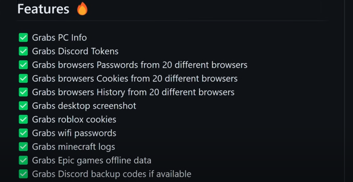Click the text 'Grabs PC Info'
The width and height of the screenshot is (353, 182).
pos(59,38)
